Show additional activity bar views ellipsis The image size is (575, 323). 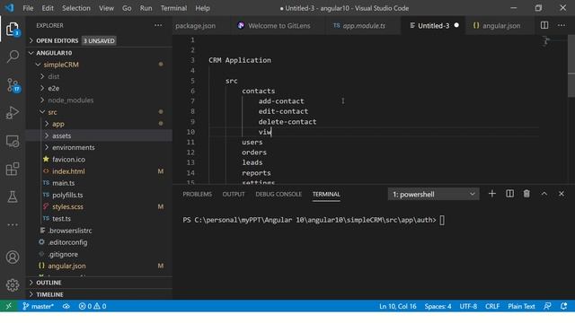13,224
